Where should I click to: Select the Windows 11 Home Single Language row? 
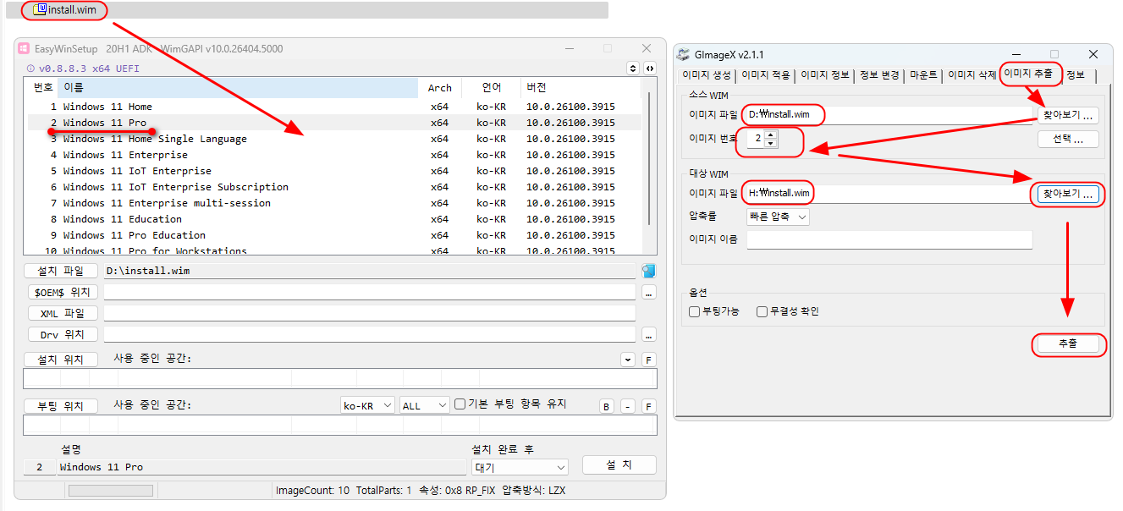click(x=334, y=139)
